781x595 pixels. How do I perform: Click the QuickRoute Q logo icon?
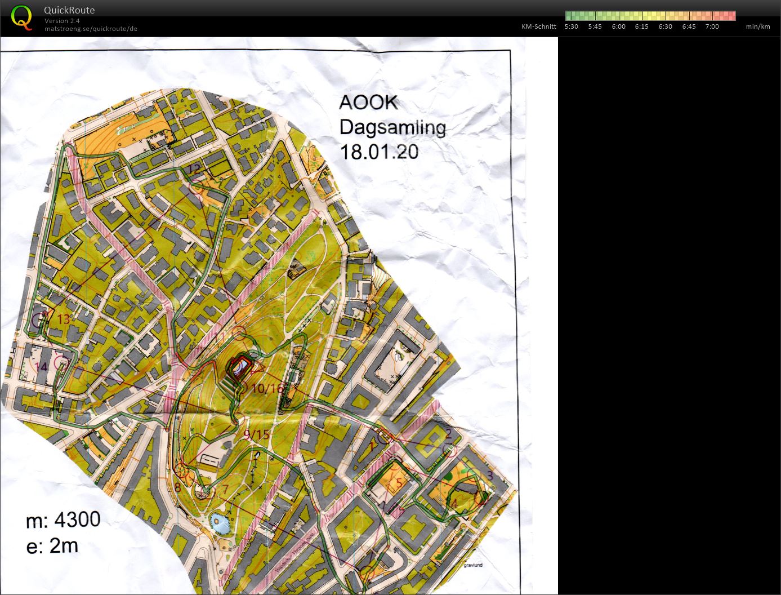[22, 17]
